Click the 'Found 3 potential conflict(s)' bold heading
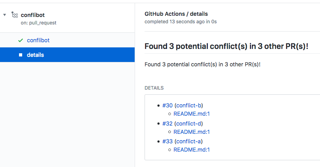 coord(226,46)
